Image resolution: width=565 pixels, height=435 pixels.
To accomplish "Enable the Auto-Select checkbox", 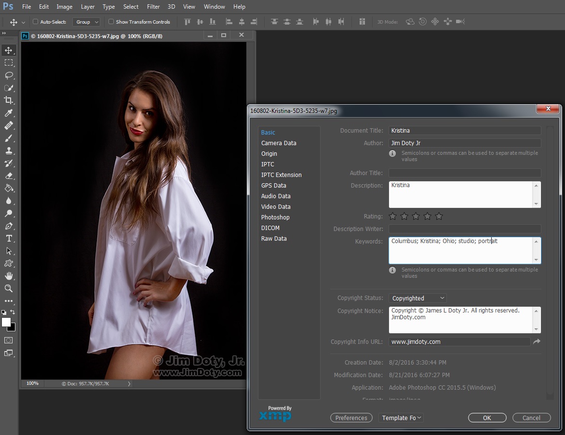I will point(35,22).
